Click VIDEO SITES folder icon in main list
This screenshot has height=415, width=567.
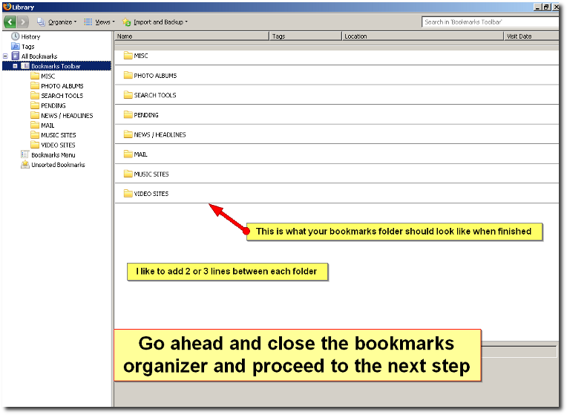(128, 194)
